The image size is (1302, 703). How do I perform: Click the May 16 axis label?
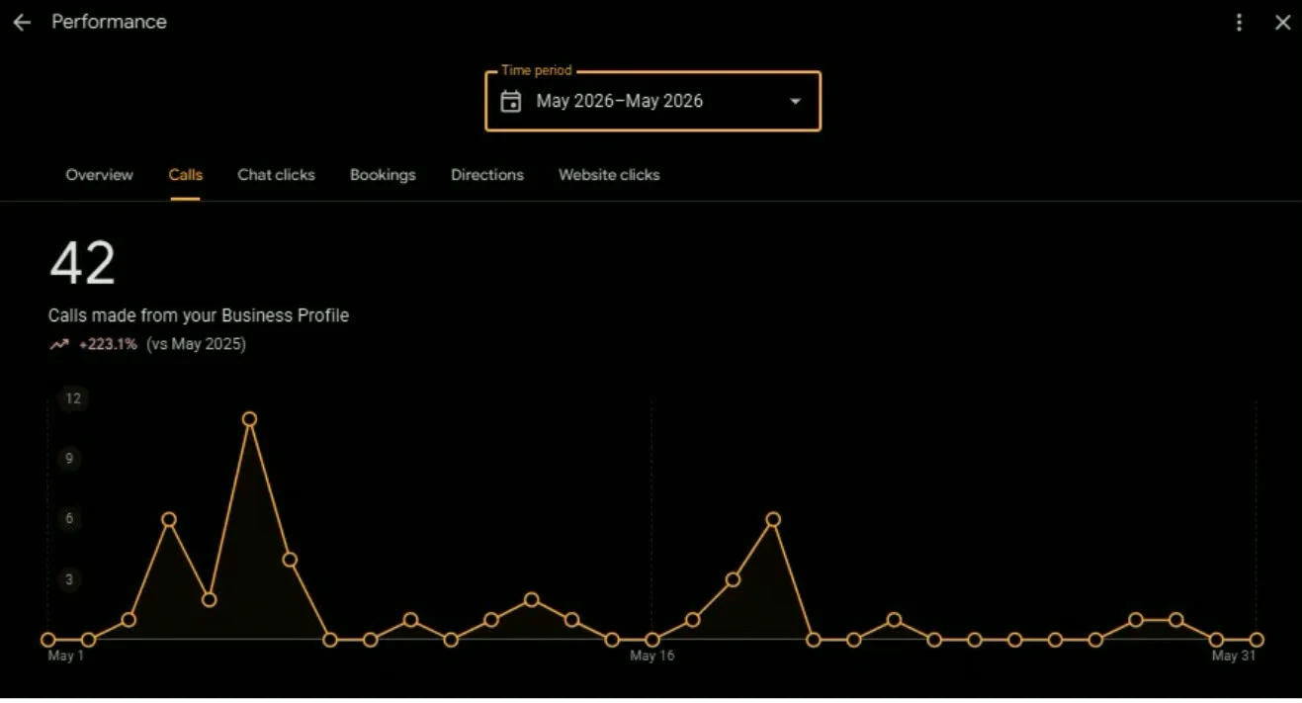[x=652, y=656]
